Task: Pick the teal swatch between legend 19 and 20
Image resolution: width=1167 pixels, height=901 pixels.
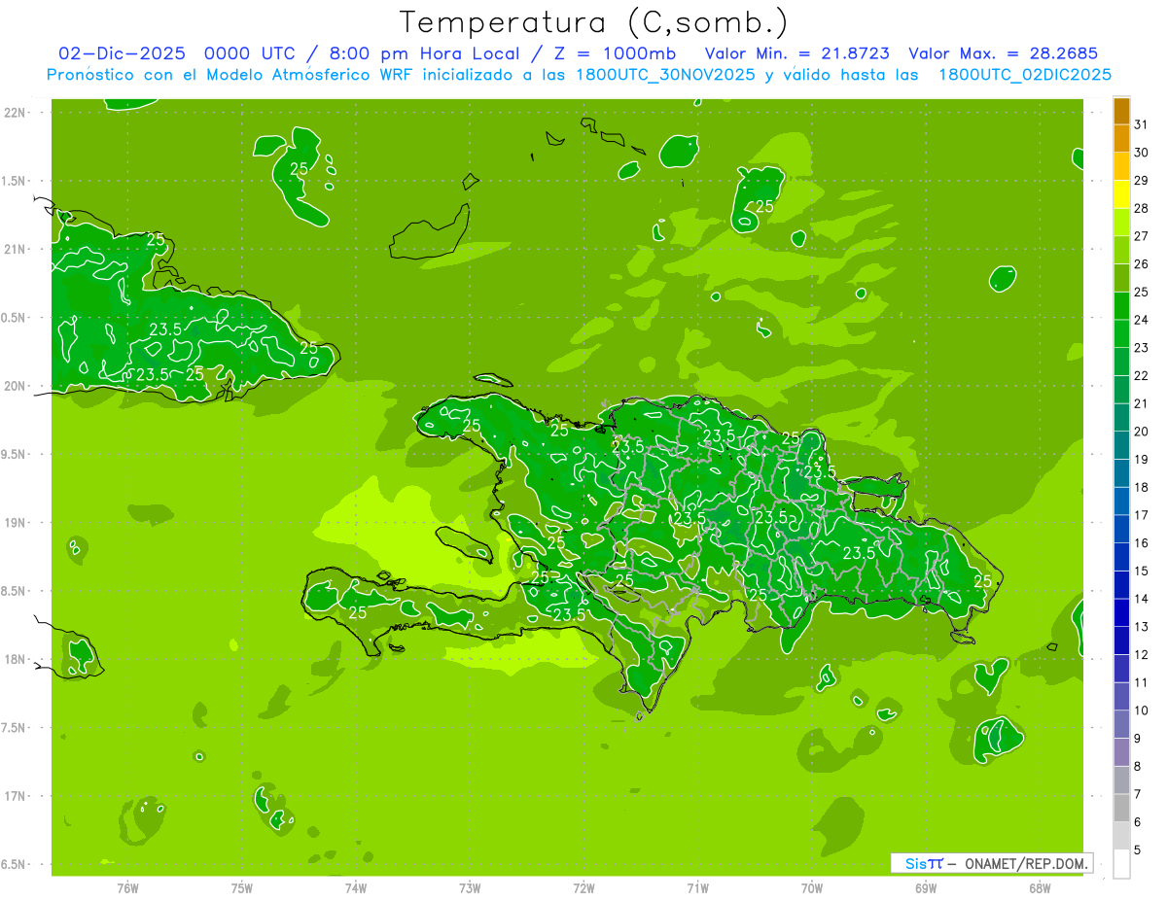Action: click(x=1121, y=446)
